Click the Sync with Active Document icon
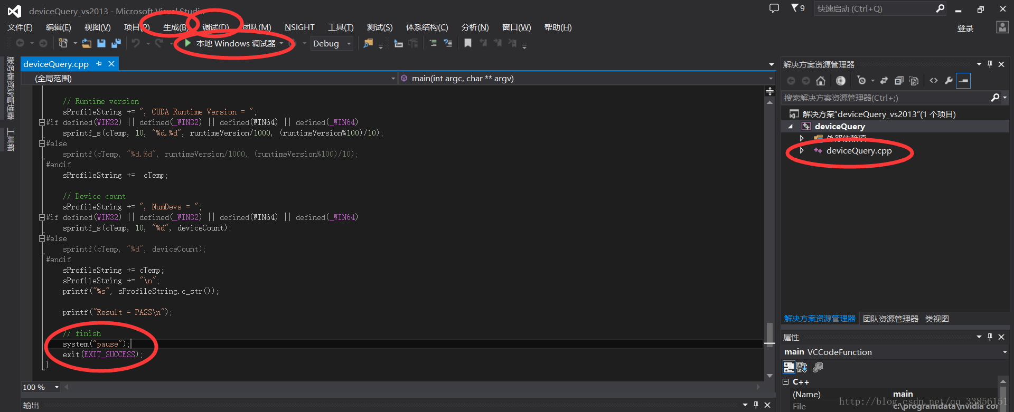This screenshot has width=1014, height=412. (x=884, y=81)
